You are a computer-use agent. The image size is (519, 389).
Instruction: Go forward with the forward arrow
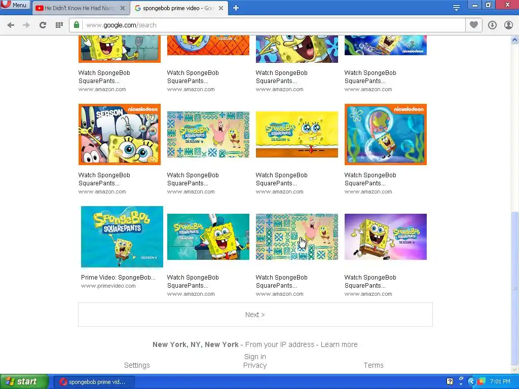click(26, 25)
